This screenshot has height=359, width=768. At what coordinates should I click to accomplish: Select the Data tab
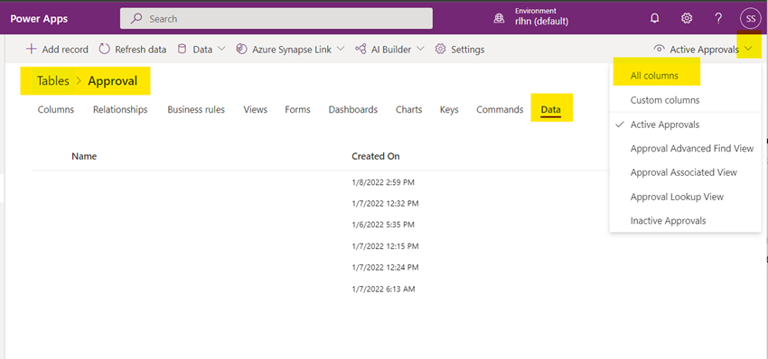pos(551,109)
